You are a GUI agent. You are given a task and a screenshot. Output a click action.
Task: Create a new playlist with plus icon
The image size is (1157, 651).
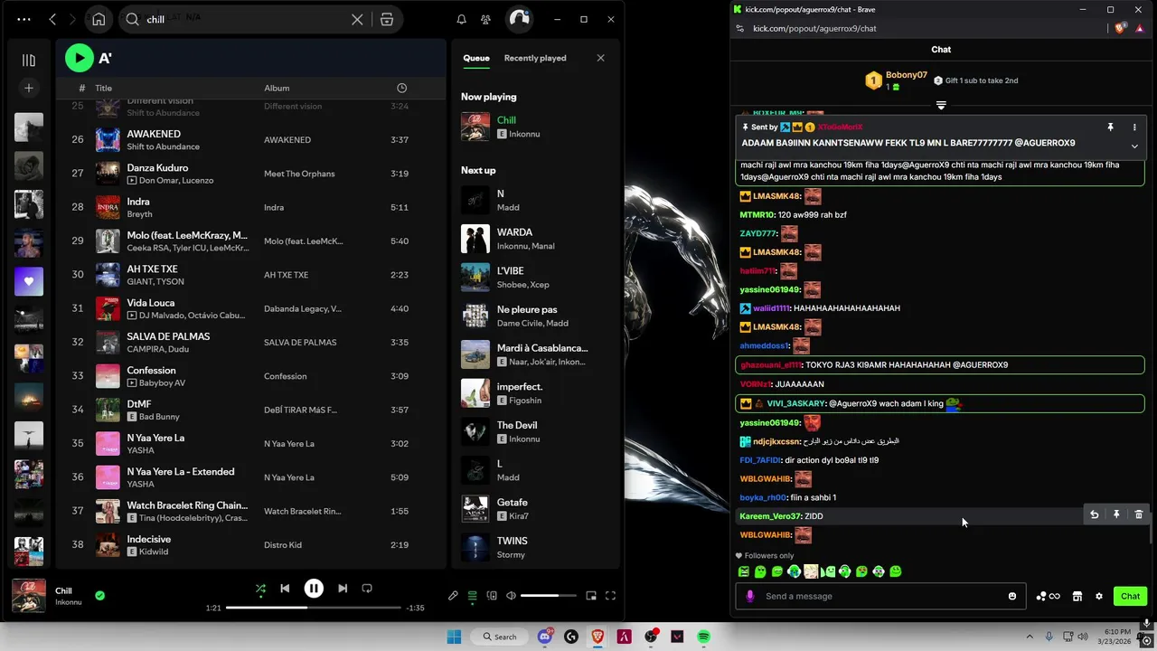tap(29, 88)
